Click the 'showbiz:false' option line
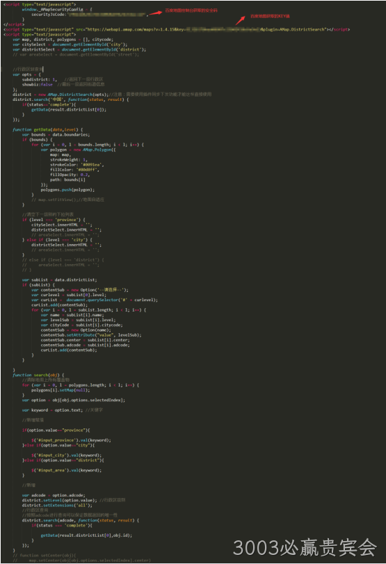 pyautogui.click(x=63, y=85)
